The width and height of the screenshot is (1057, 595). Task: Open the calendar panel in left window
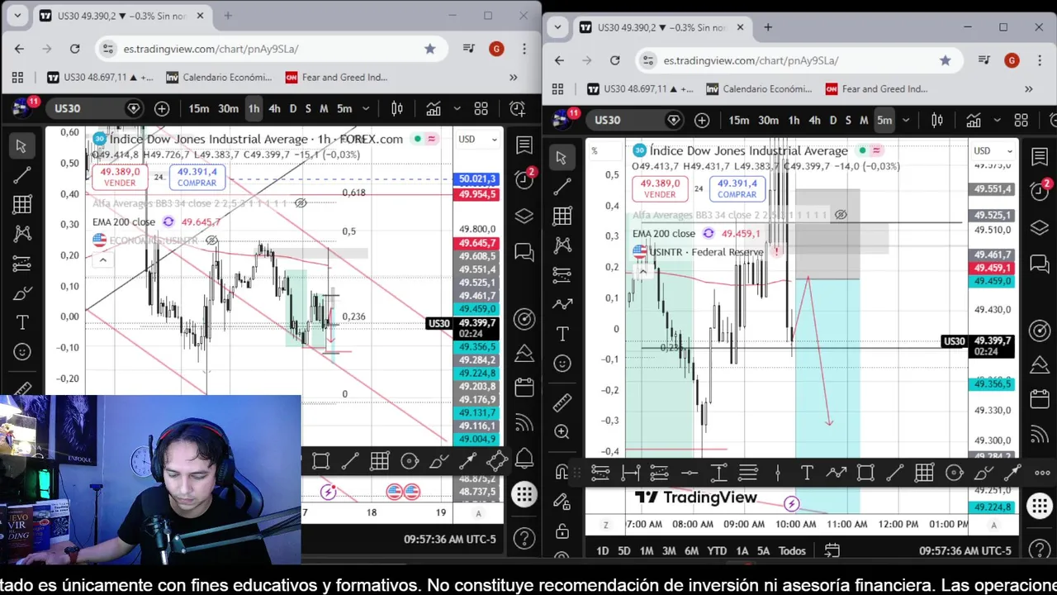pos(524,387)
